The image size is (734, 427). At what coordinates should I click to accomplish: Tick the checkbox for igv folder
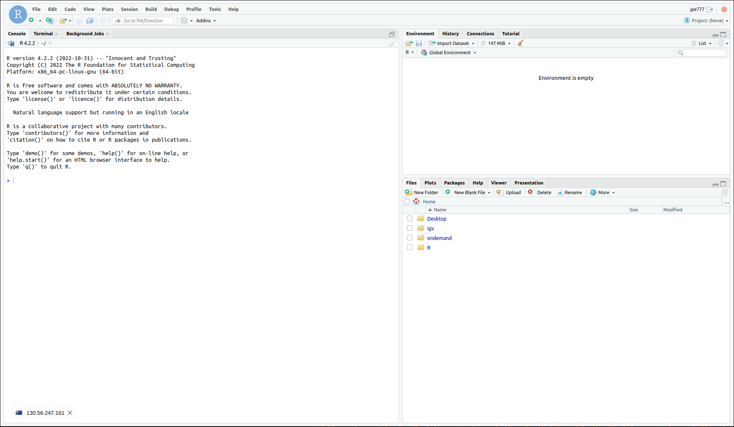409,228
